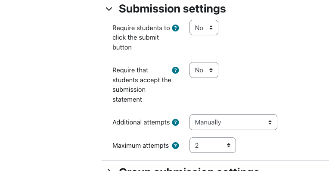Click the accept submission statement label text

coord(142,85)
